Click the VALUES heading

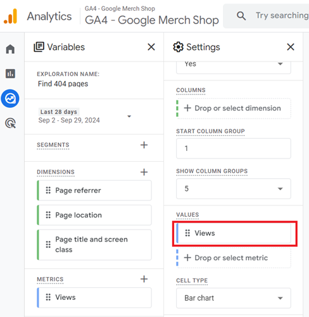pyautogui.click(x=187, y=215)
